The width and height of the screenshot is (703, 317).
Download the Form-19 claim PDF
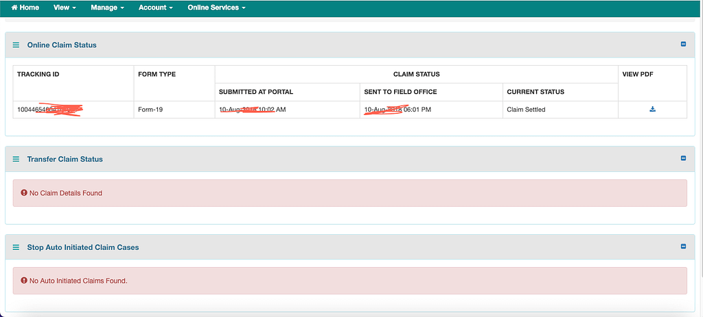pyautogui.click(x=652, y=110)
